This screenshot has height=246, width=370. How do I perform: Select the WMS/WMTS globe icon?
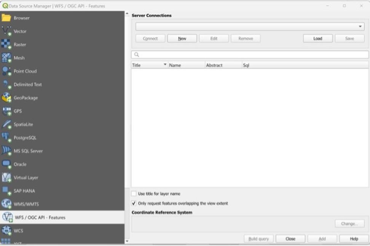pos(6,204)
